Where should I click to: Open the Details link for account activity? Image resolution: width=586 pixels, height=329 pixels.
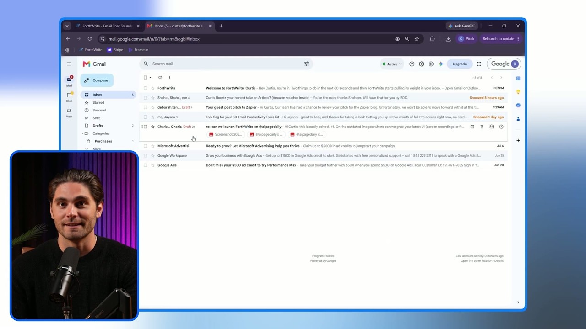(x=499, y=261)
